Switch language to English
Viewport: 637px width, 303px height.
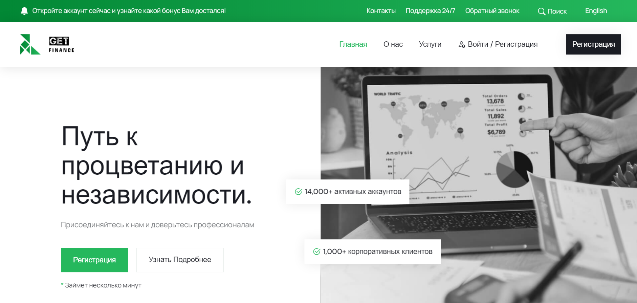(596, 11)
